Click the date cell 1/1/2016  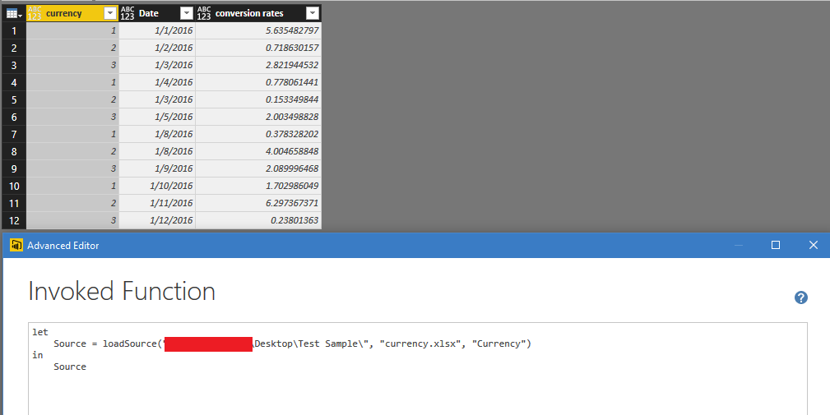[157, 30]
